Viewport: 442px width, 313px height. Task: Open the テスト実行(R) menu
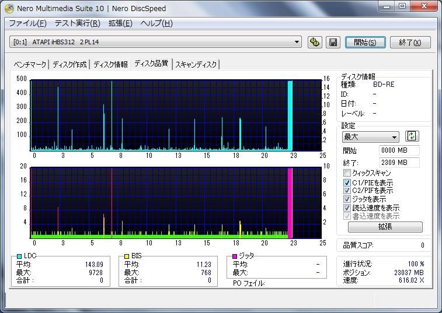pos(78,23)
